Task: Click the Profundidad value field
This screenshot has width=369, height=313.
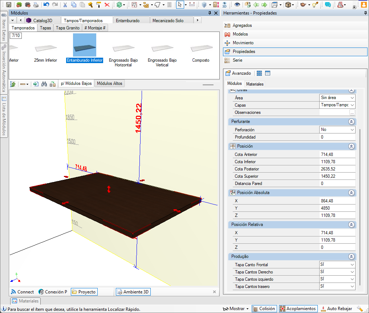Action: 337,137
